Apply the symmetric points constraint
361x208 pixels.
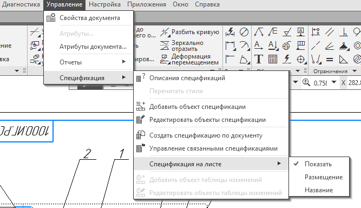(316, 60)
